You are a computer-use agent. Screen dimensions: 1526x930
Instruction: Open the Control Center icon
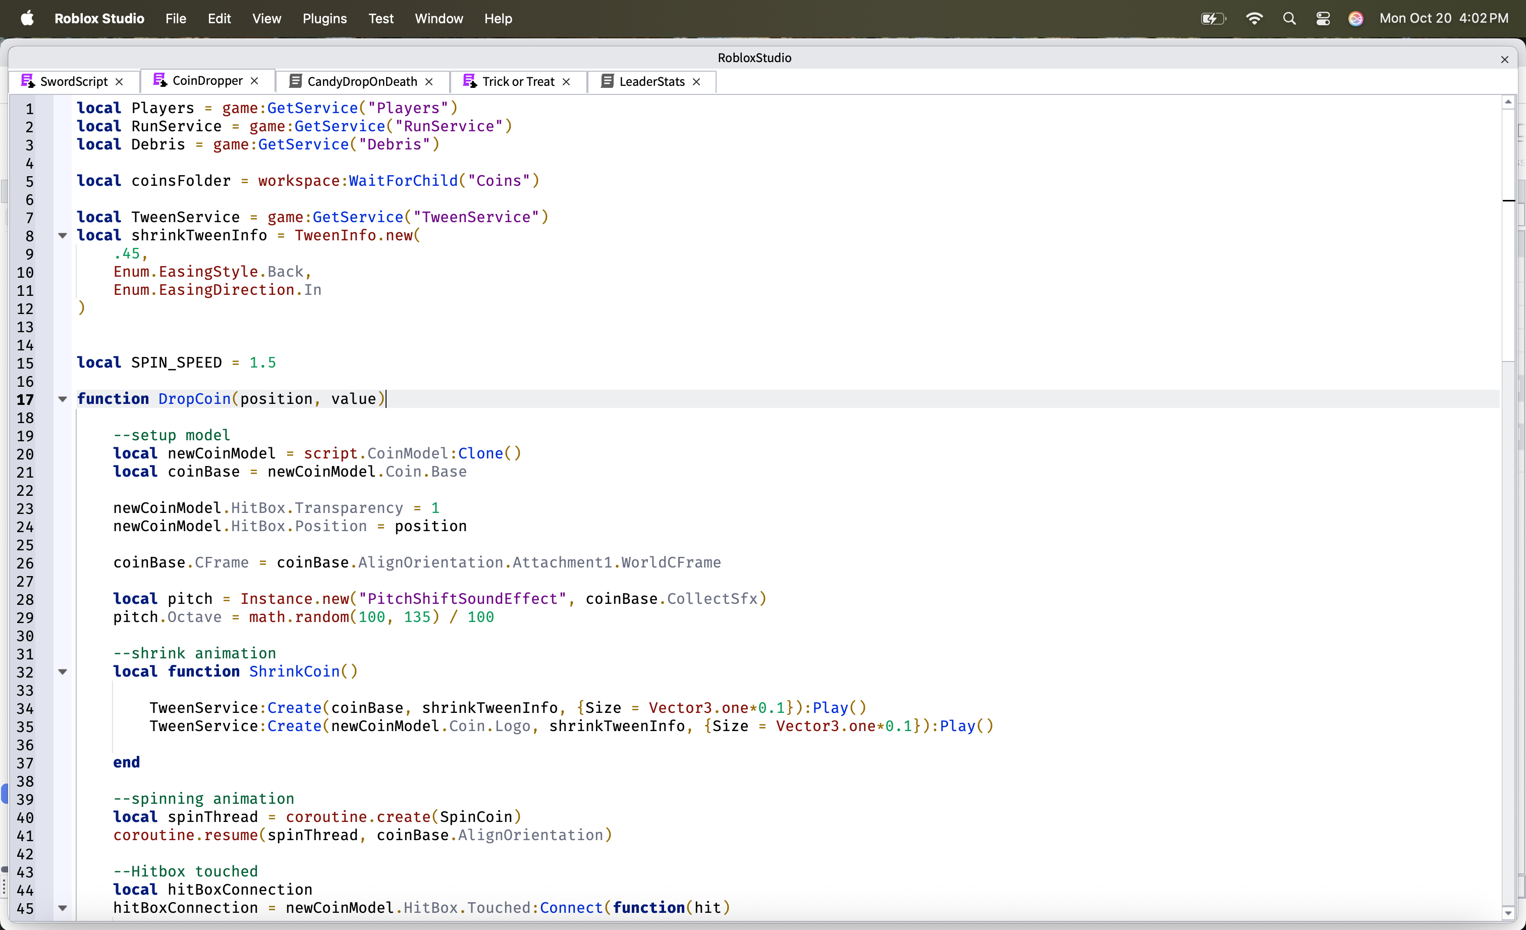(1323, 19)
